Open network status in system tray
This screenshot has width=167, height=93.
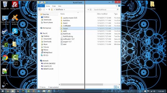(151, 91)
